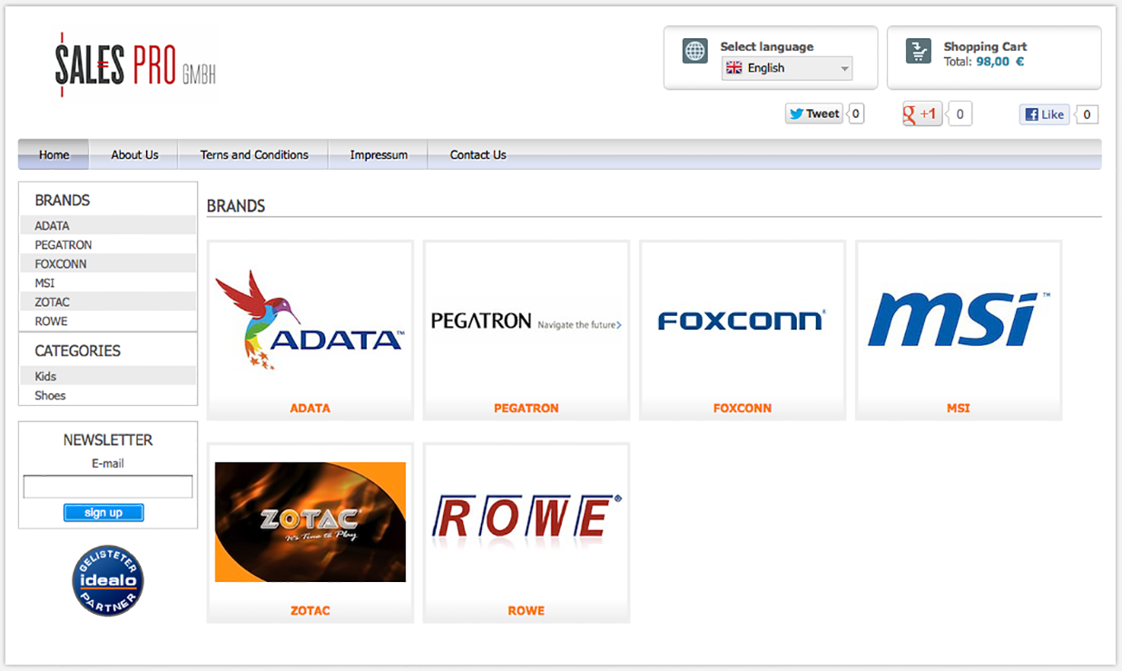Click the Facebook Like count bubble
The height and width of the screenshot is (671, 1122).
pos(1086,114)
